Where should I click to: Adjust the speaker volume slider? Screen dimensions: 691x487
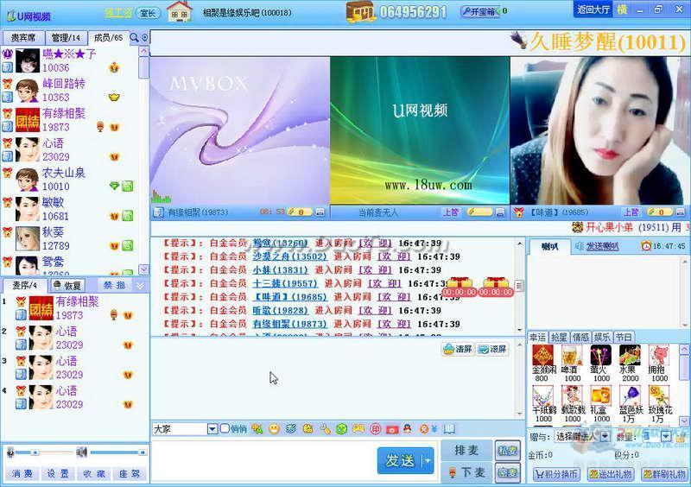118,452
